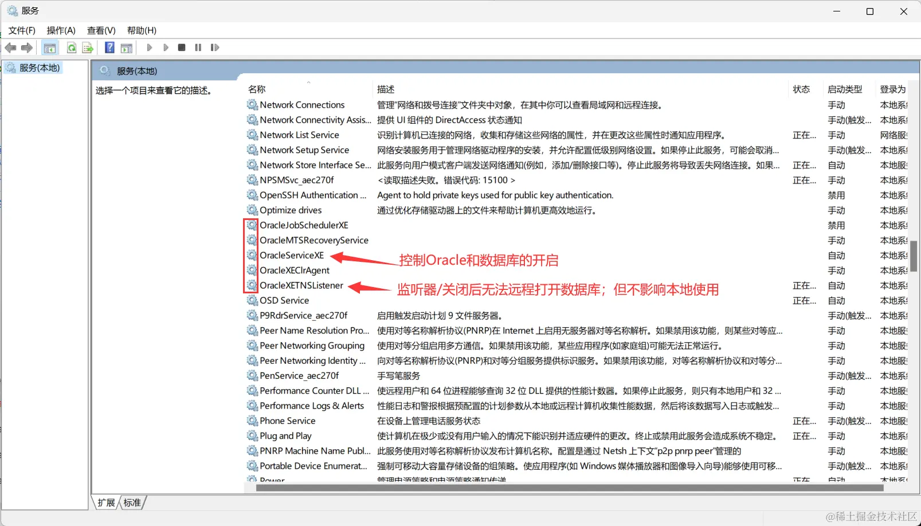Click the Restart Service toolbar icon
Viewport: 921px width, 526px height.
click(215, 48)
